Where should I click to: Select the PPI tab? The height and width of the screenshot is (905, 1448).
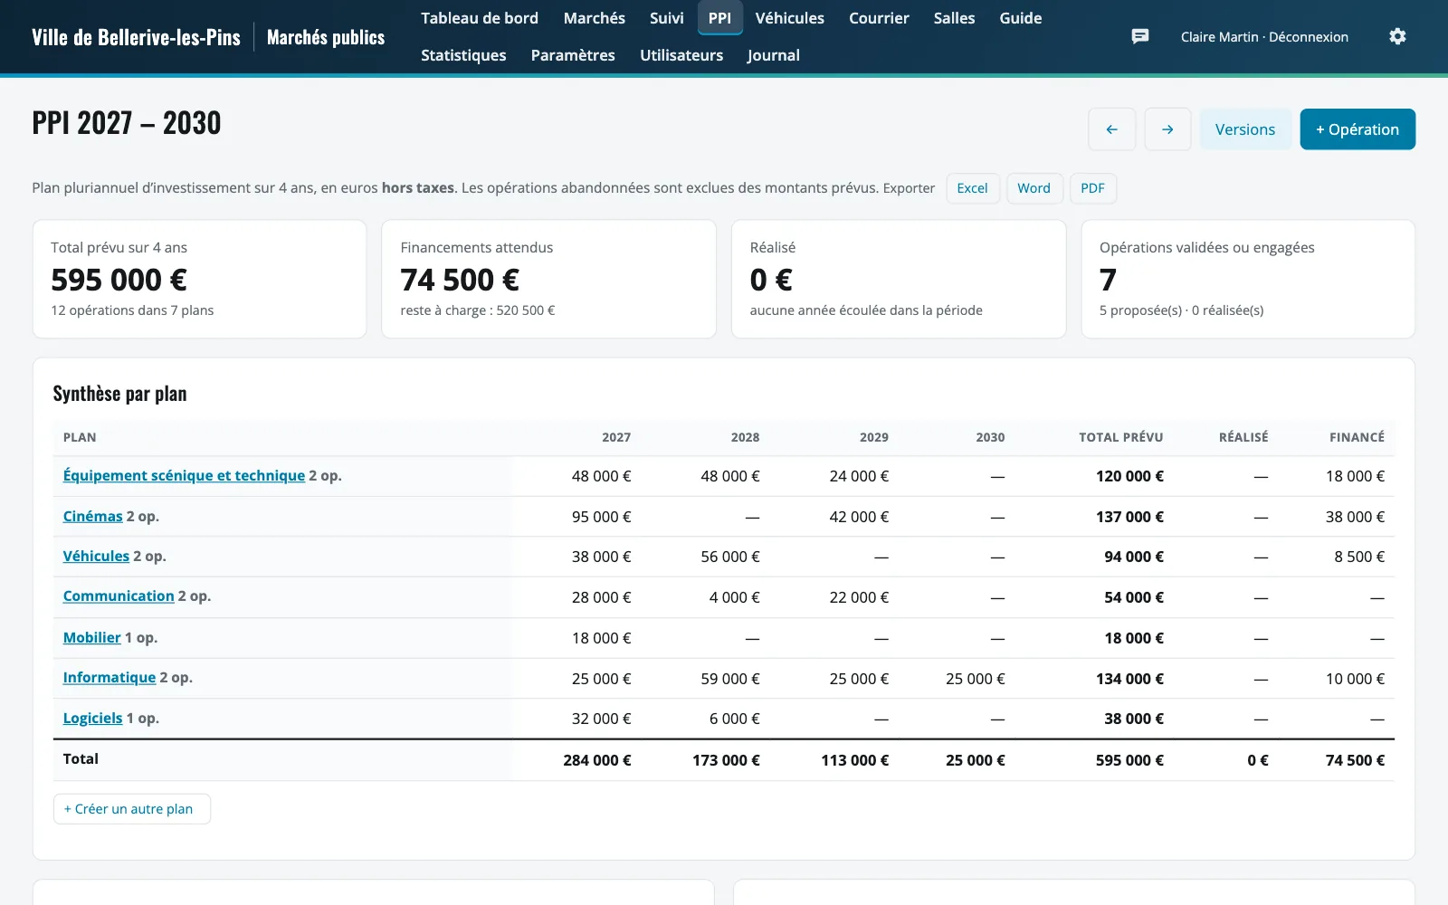(x=720, y=18)
